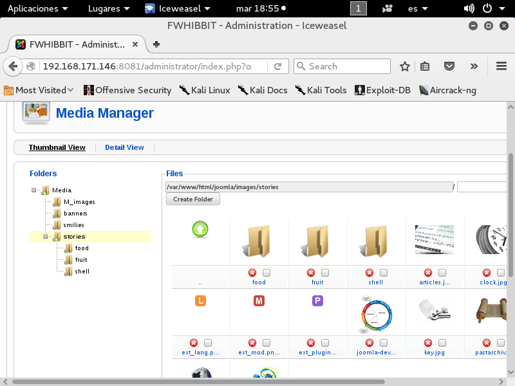Screen dimensions: 515x386
Task: Click the horizontal page scrollbar
Action: 199,381
